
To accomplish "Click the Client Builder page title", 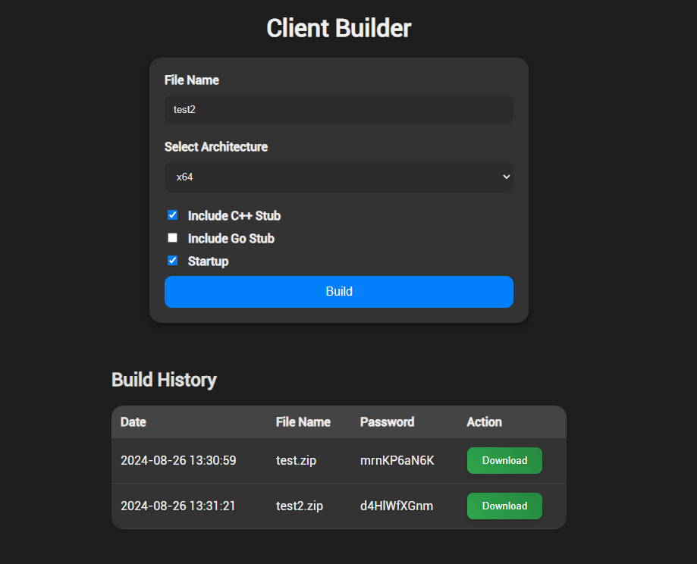I will [x=338, y=29].
